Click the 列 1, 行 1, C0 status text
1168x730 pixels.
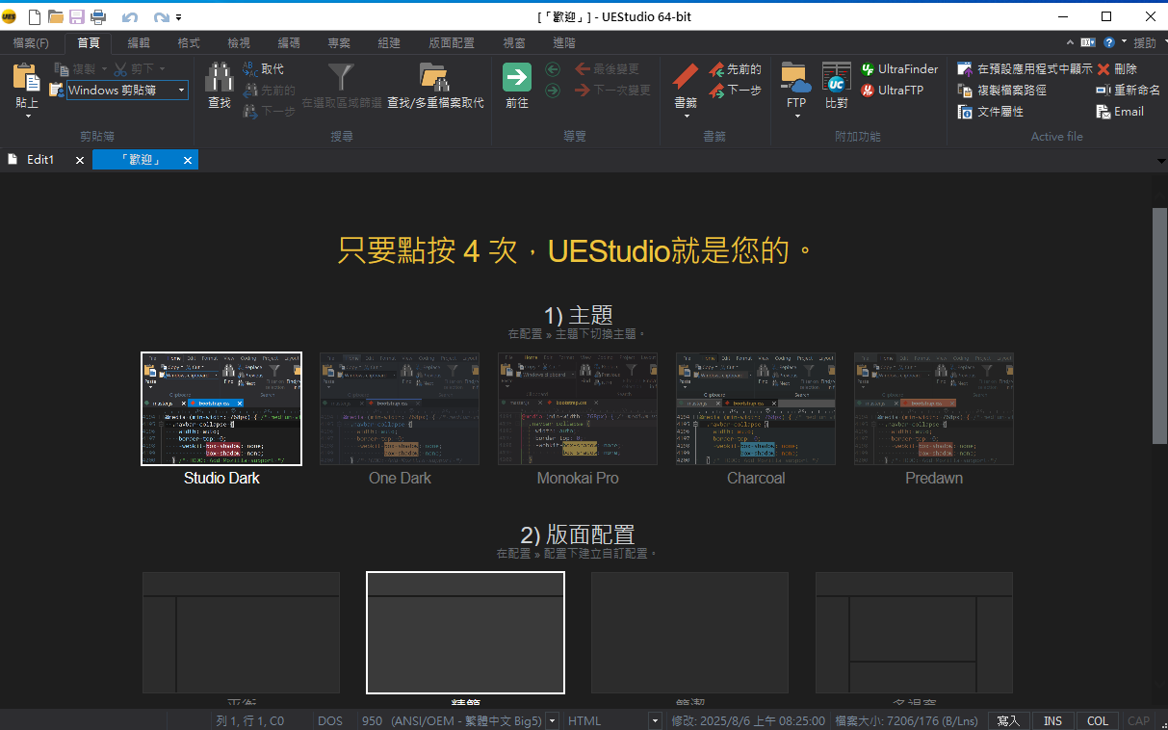[250, 720]
